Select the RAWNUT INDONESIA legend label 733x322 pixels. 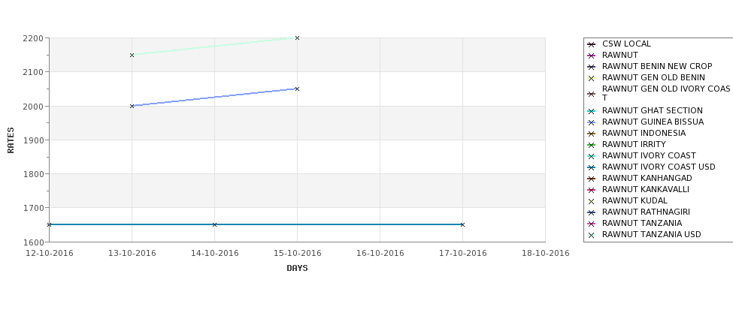pyautogui.click(x=644, y=133)
